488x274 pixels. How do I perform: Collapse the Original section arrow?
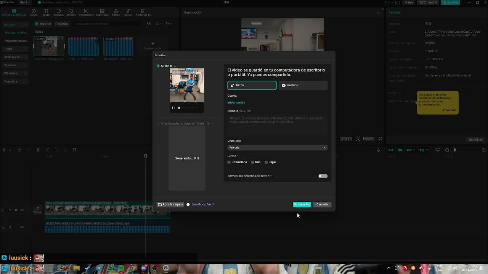click(175, 66)
